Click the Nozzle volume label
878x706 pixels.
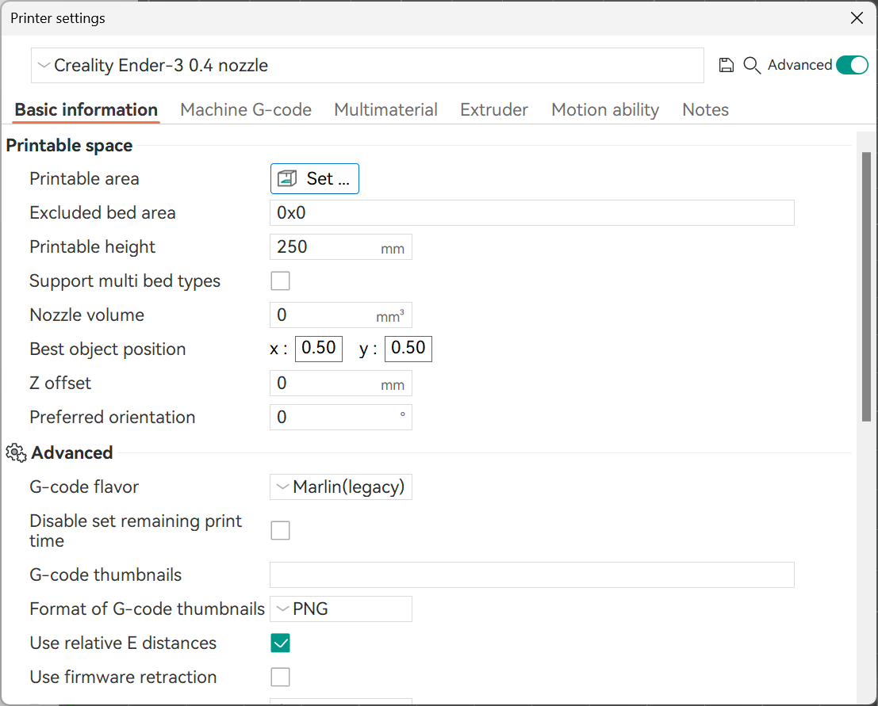86,315
